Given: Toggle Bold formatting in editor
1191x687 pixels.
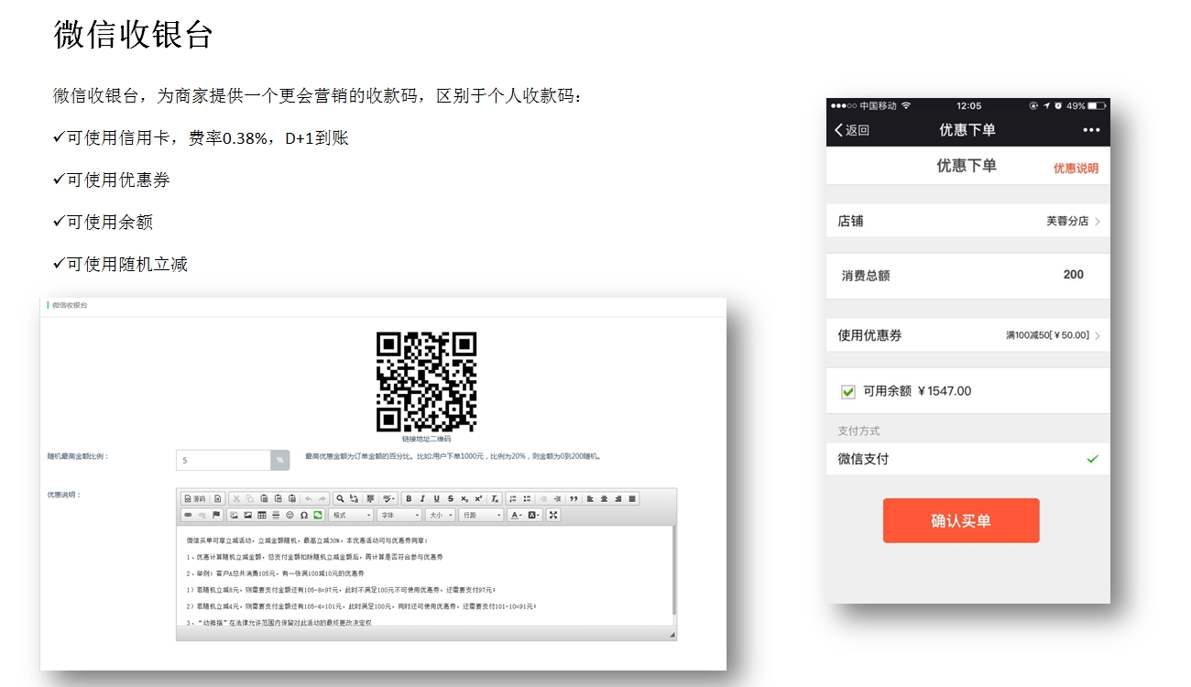Looking at the screenshot, I should [409, 498].
